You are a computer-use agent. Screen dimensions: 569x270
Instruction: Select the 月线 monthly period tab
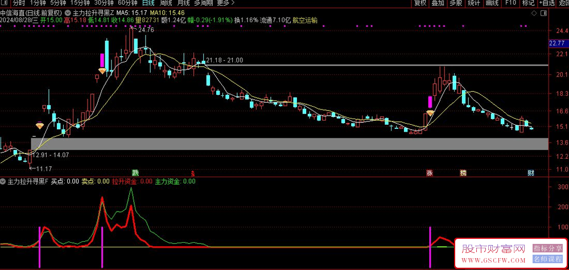click(184, 3)
